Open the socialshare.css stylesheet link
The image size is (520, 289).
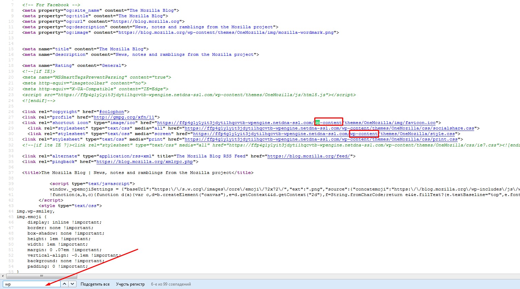point(329,128)
